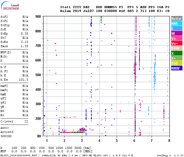Click the Lowell Digisonde logo
The width and height of the screenshot is (184, 157).
pos(10,5)
